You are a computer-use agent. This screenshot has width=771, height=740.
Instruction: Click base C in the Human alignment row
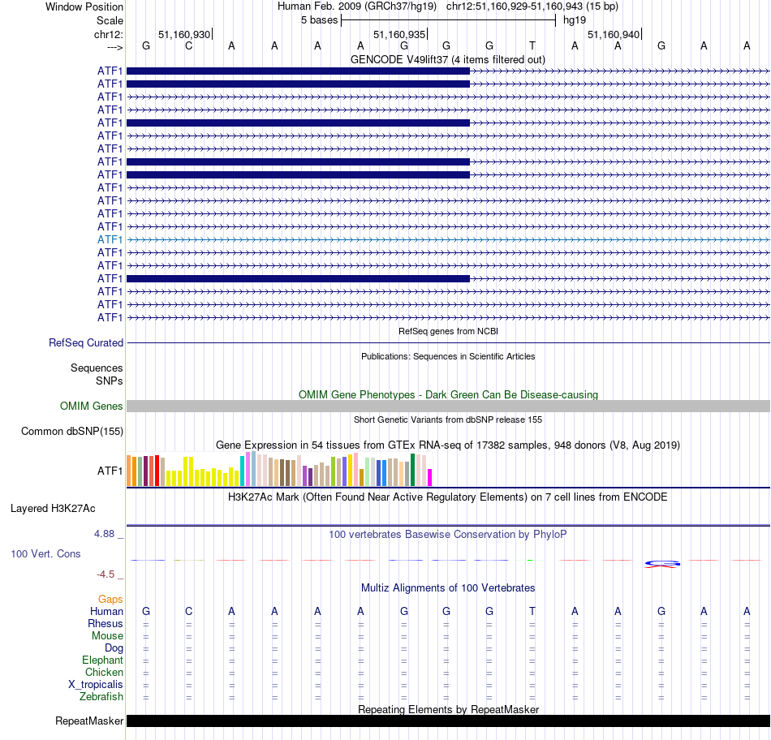189,611
